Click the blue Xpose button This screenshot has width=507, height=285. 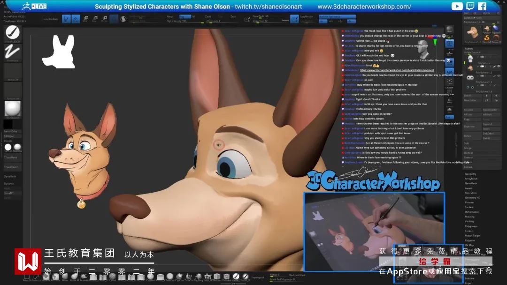click(449, 117)
